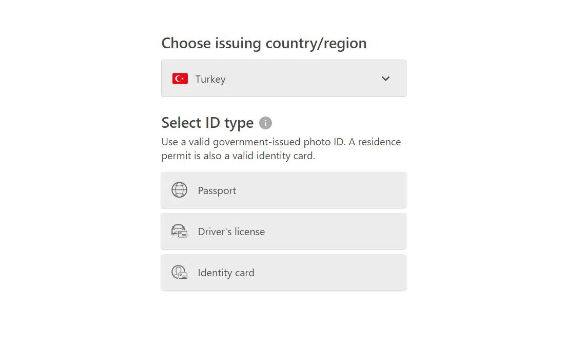Pick the Identity card option
564x345 pixels.
(283, 272)
